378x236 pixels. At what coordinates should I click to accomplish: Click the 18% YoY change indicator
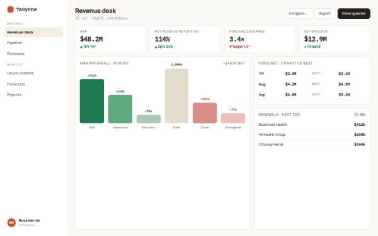point(88,47)
